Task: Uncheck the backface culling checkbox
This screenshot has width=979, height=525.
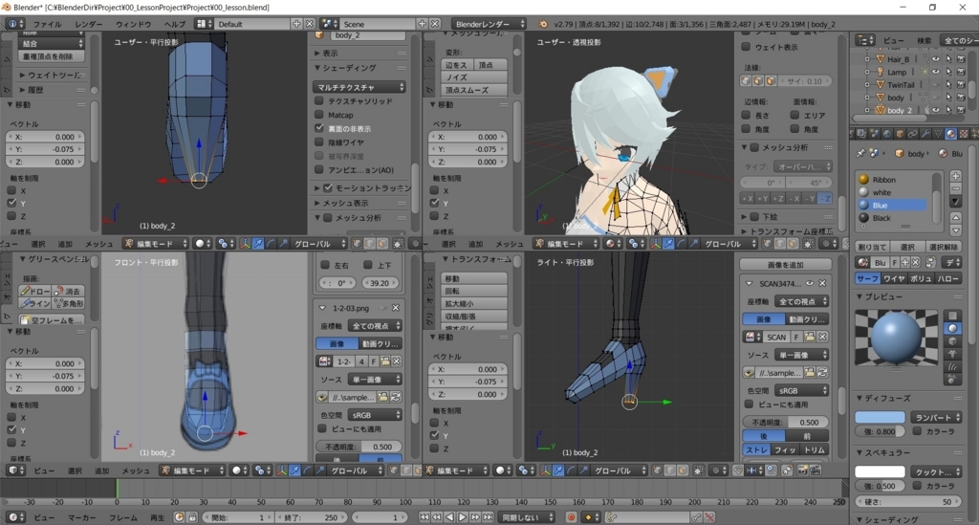Action: (x=319, y=128)
